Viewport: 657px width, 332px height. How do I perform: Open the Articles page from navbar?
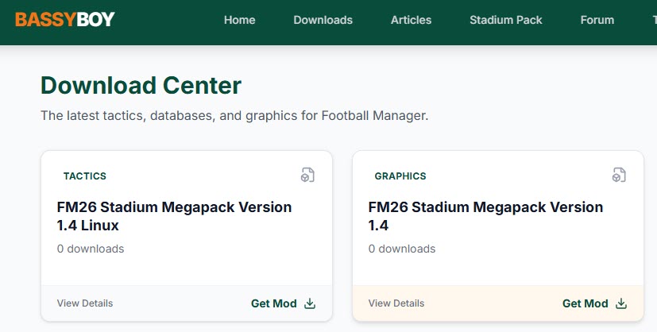coord(411,20)
